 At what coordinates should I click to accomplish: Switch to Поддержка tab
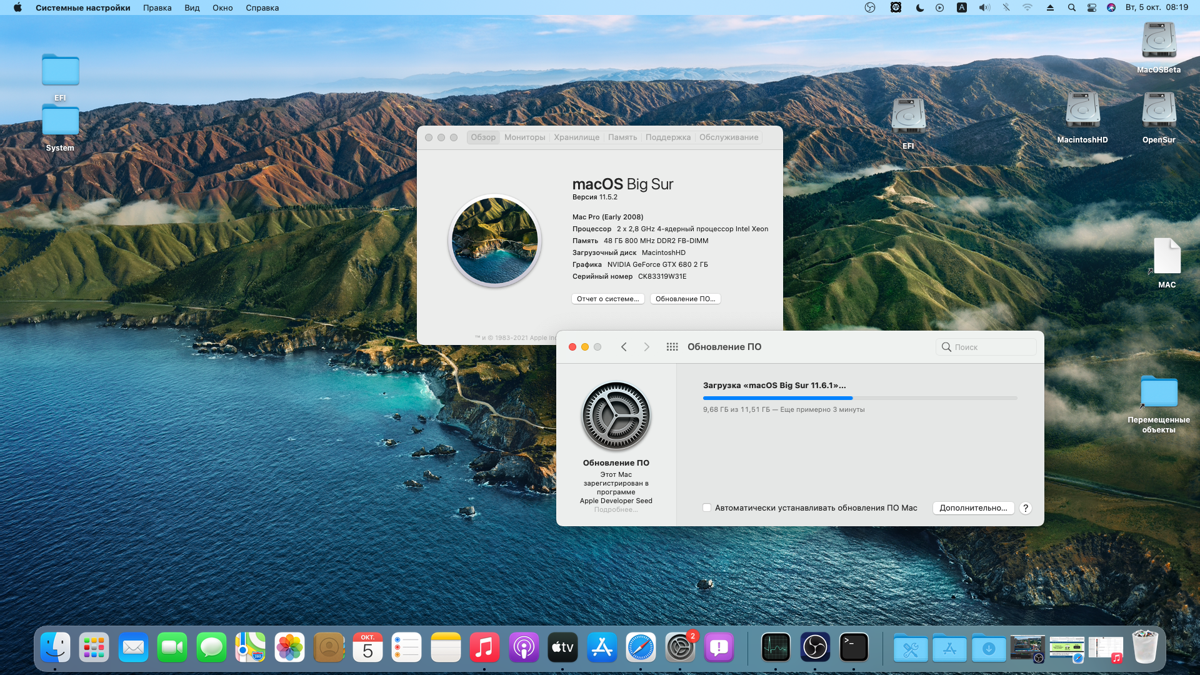click(x=668, y=137)
